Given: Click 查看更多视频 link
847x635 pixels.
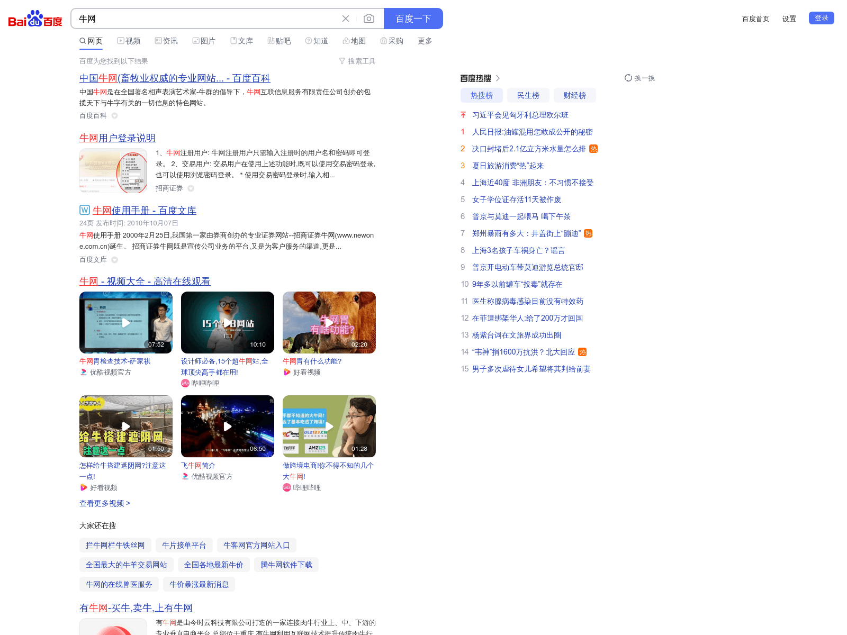Looking at the screenshot, I should [105, 503].
